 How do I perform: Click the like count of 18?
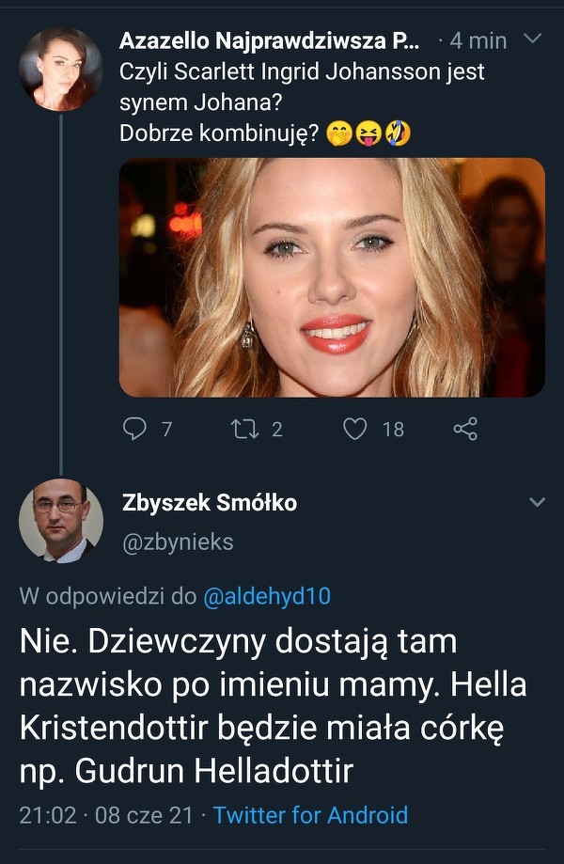coord(393,430)
